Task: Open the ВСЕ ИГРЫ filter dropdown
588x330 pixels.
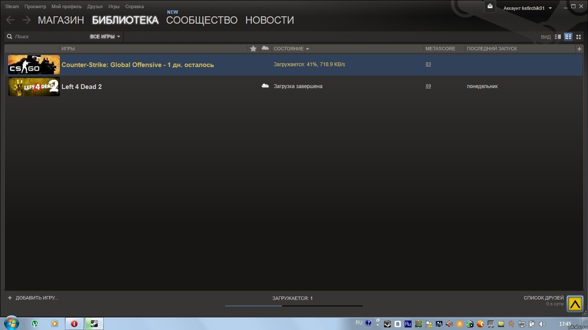Action: click(x=105, y=37)
